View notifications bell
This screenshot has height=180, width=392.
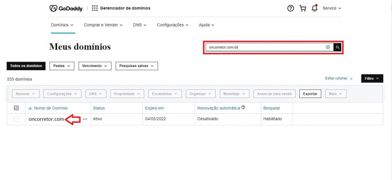314,8
